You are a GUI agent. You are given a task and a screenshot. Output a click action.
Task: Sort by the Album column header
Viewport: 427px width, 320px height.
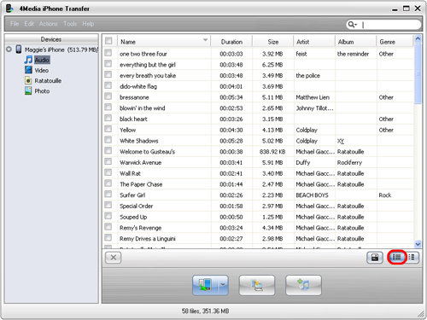(355, 42)
